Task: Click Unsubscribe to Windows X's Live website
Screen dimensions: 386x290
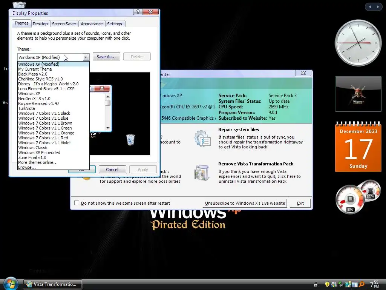Action: click(x=245, y=203)
